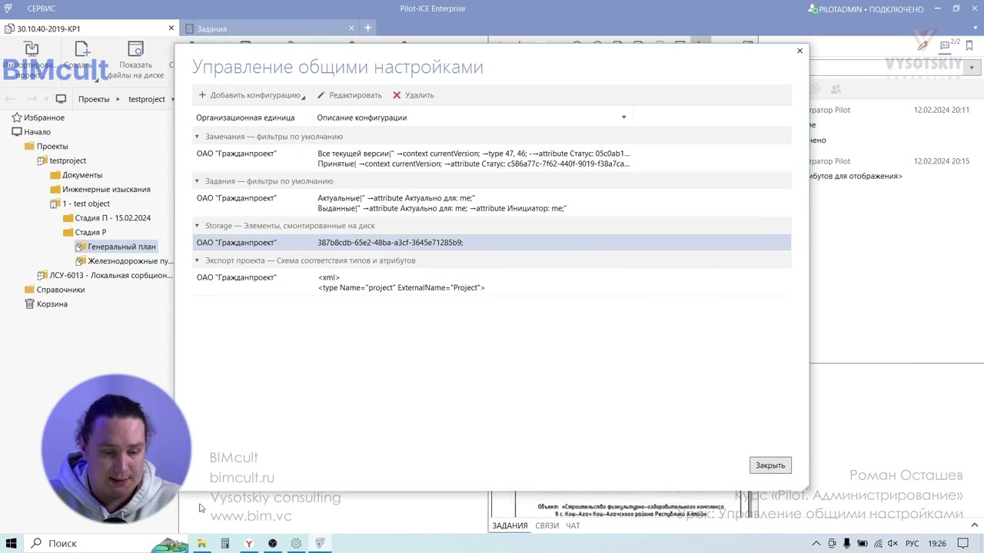Collapse Замечания — фильтры по умолчанию group

tap(197, 137)
